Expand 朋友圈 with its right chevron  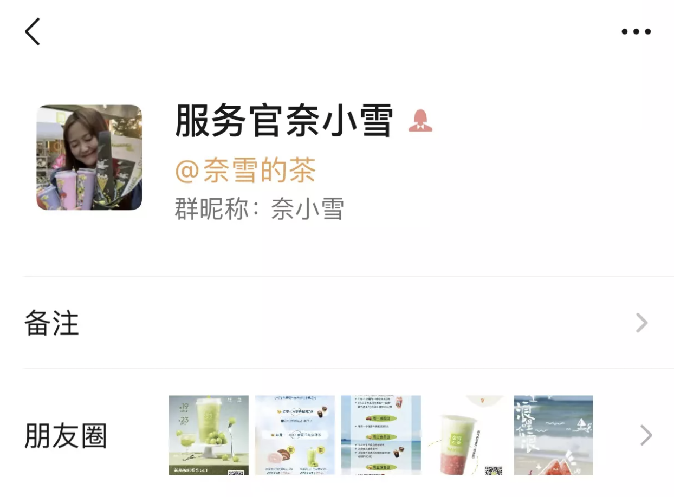point(646,435)
